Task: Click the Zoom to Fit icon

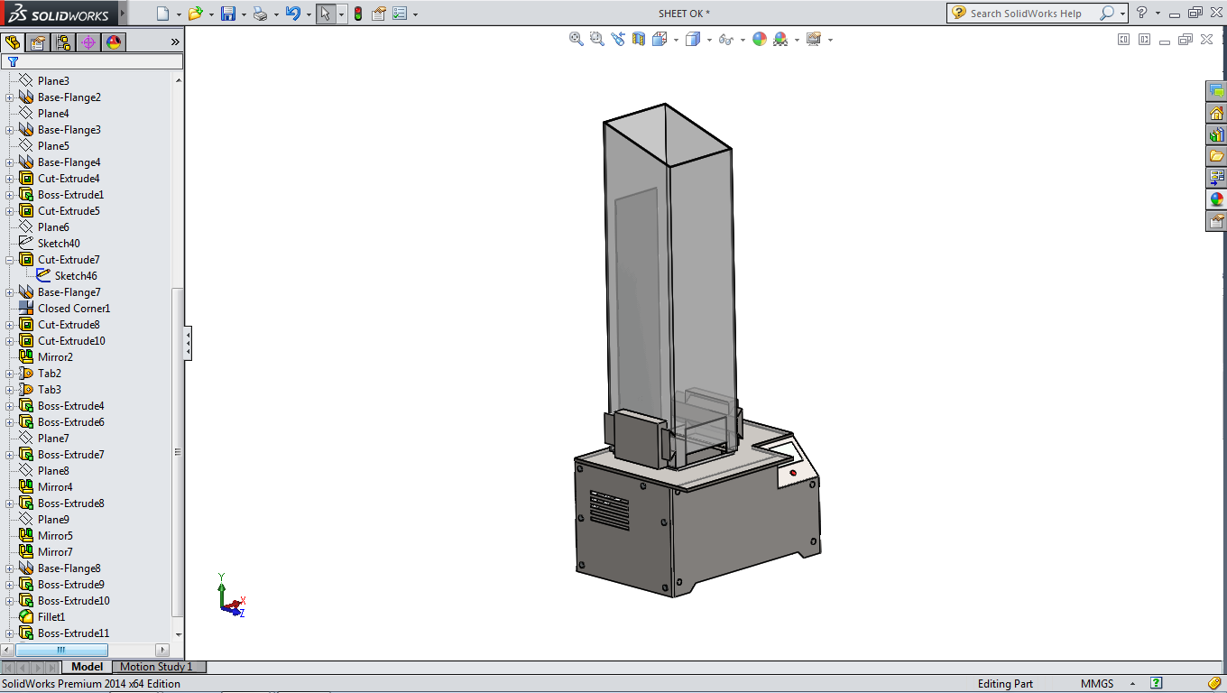Action: click(577, 39)
